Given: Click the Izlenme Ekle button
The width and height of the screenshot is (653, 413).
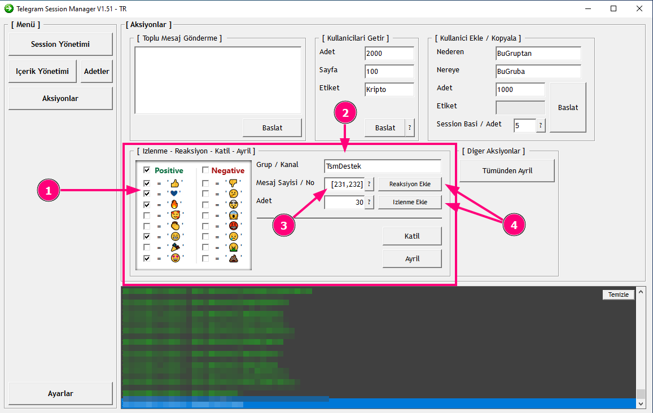Looking at the screenshot, I should [x=410, y=202].
